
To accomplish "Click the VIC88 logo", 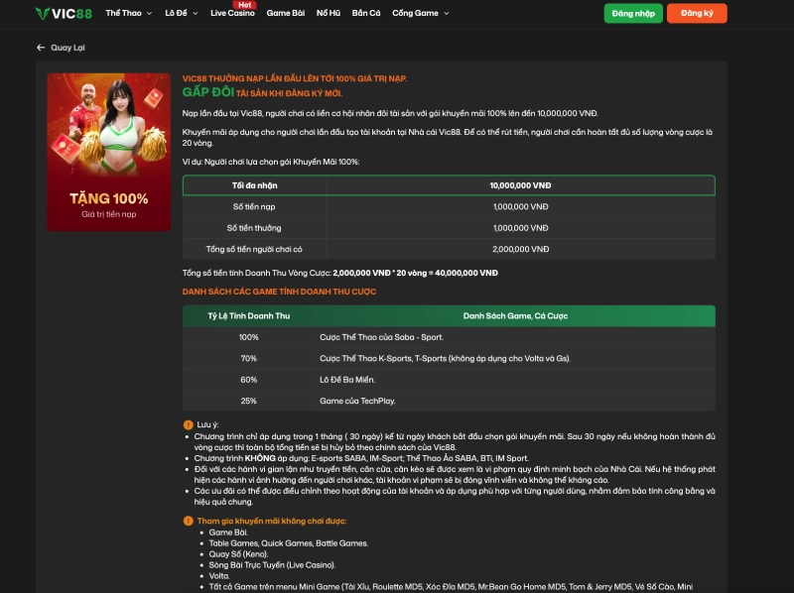I will click(64, 14).
